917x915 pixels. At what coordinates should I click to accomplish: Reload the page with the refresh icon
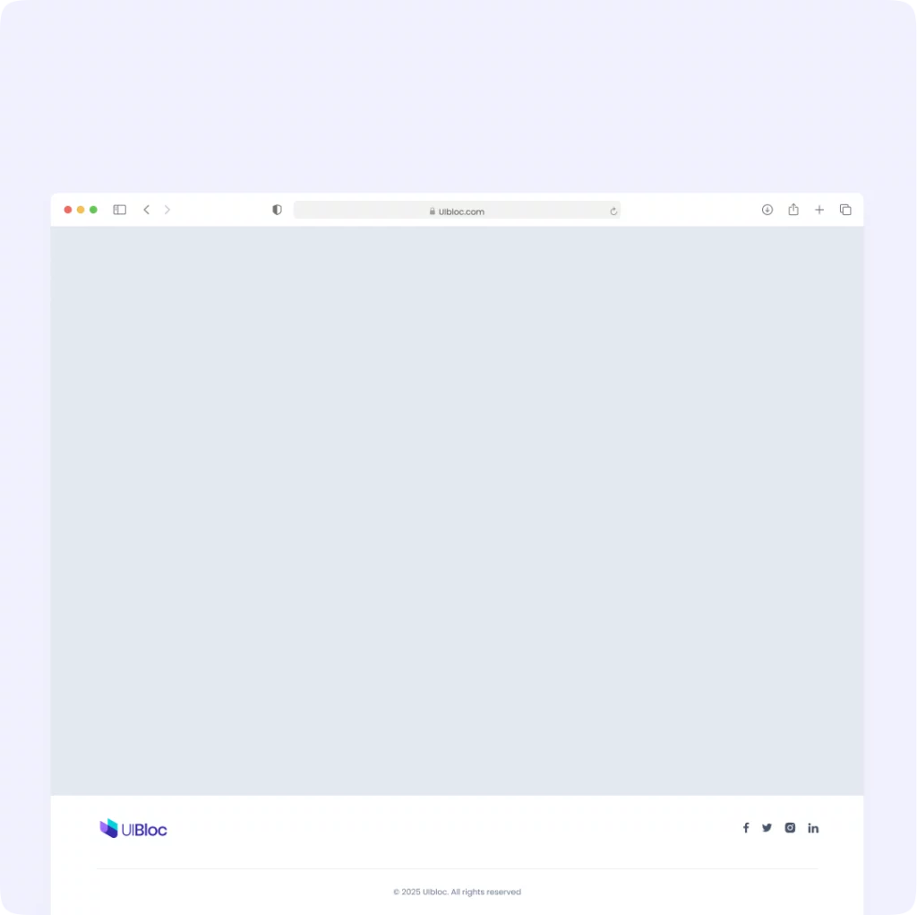(613, 211)
